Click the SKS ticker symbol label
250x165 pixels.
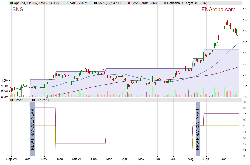coord(17,10)
